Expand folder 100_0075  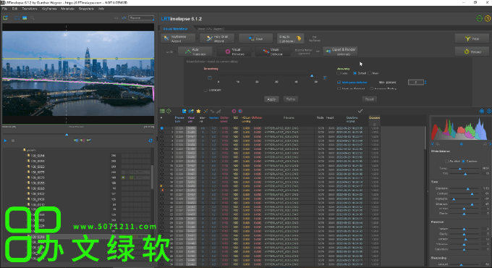click(26, 172)
